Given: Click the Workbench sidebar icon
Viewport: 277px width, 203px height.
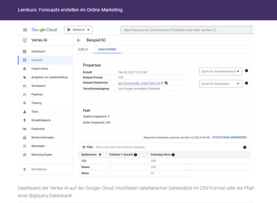Looking at the screenshot, I should pos(25,86).
